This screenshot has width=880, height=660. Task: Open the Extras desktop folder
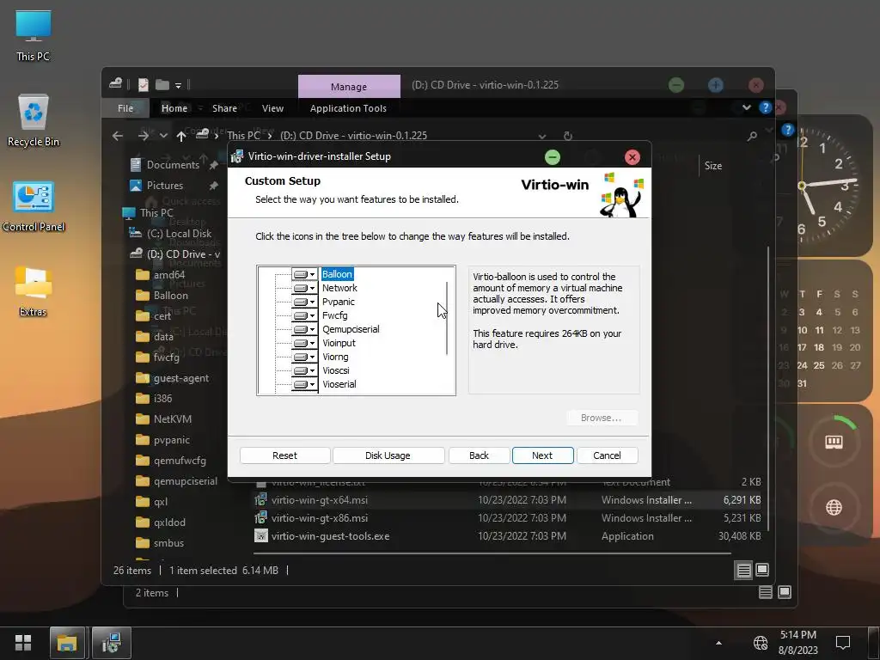(x=34, y=292)
